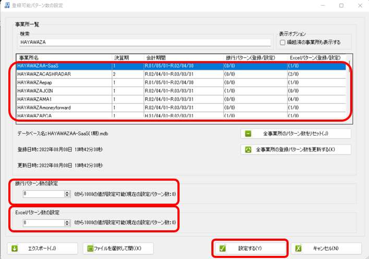Sort by the 決算期 column header
The image size is (369, 259).
click(128, 57)
